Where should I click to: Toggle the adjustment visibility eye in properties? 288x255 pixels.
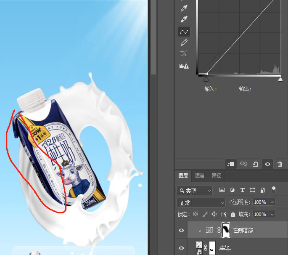point(268,164)
